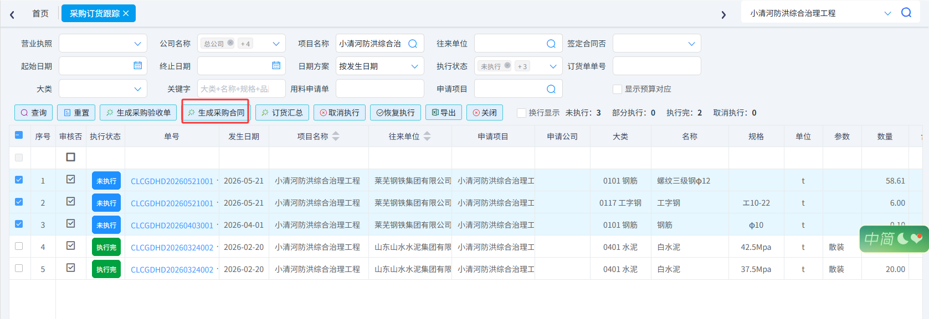Image resolution: width=929 pixels, height=319 pixels.
Task: Open order link in row 5
Action: 172,270
